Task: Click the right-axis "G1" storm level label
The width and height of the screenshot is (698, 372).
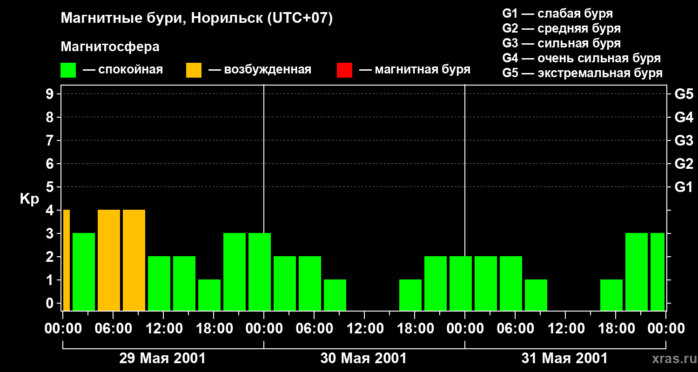Action: coord(684,187)
